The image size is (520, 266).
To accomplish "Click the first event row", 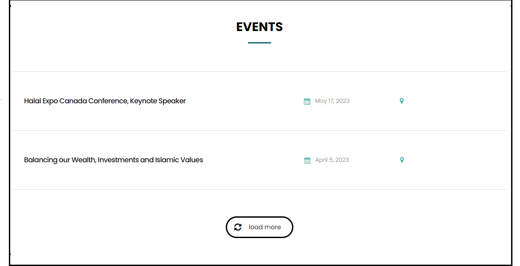I will pyautogui.click(x=259, y=101).
